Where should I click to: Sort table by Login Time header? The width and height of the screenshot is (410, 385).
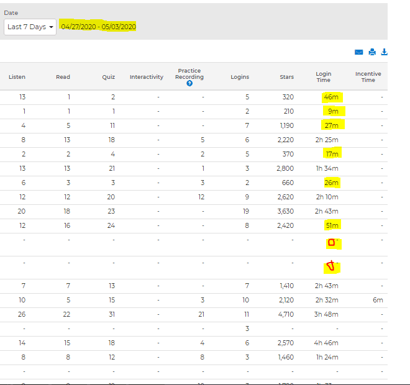[324, 77]
